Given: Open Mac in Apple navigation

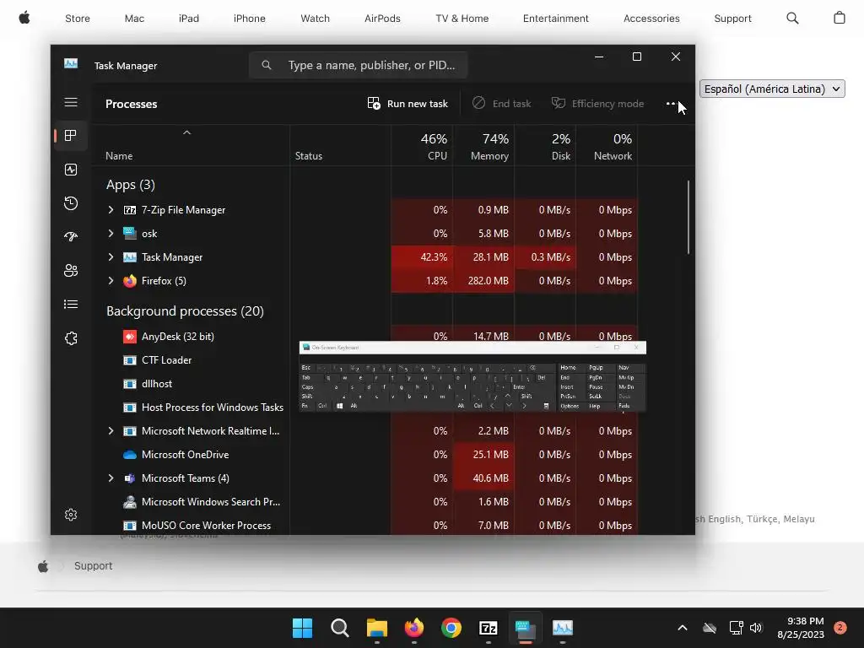Looking at the screenshot, I should (134, 19).
